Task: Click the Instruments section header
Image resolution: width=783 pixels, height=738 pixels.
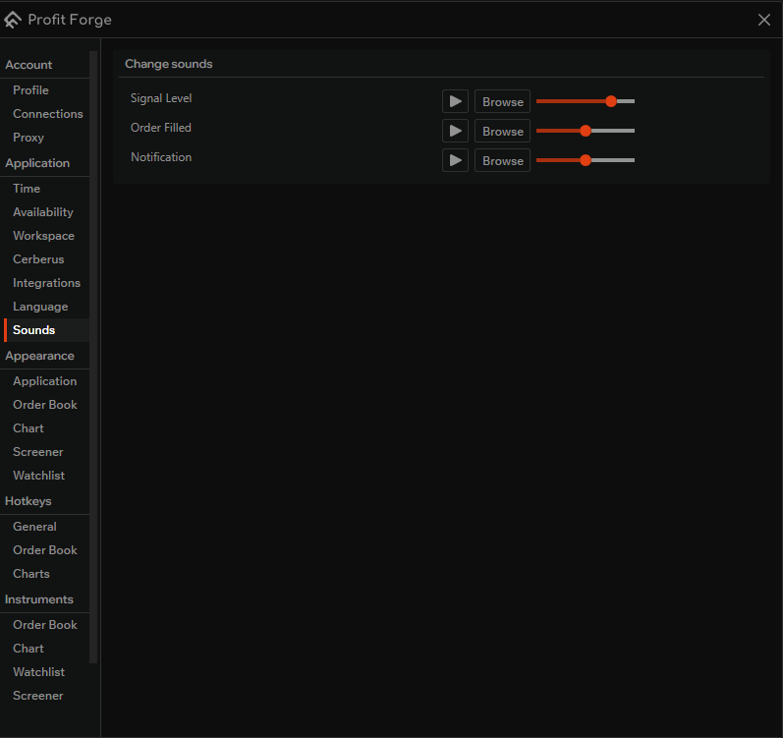Action: pos(39,599)
